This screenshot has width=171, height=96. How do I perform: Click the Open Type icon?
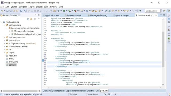tap(93, 11)
